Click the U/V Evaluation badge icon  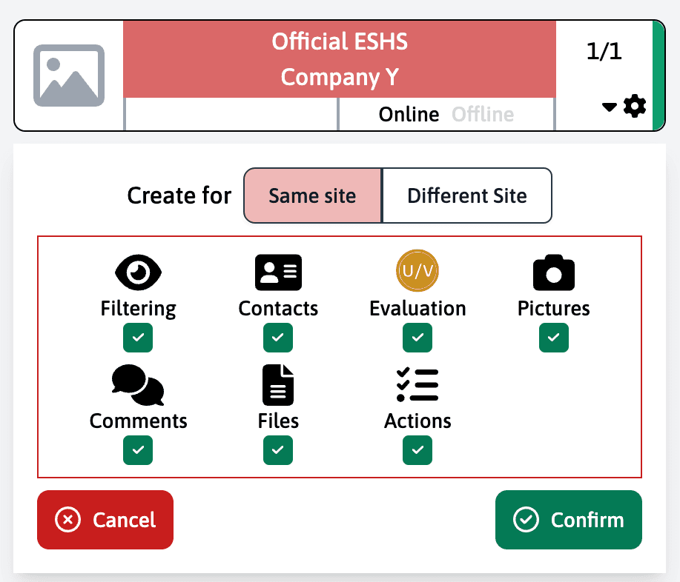417,272
